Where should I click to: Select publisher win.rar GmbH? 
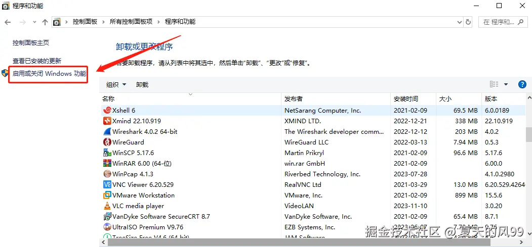tap(305, 163)
